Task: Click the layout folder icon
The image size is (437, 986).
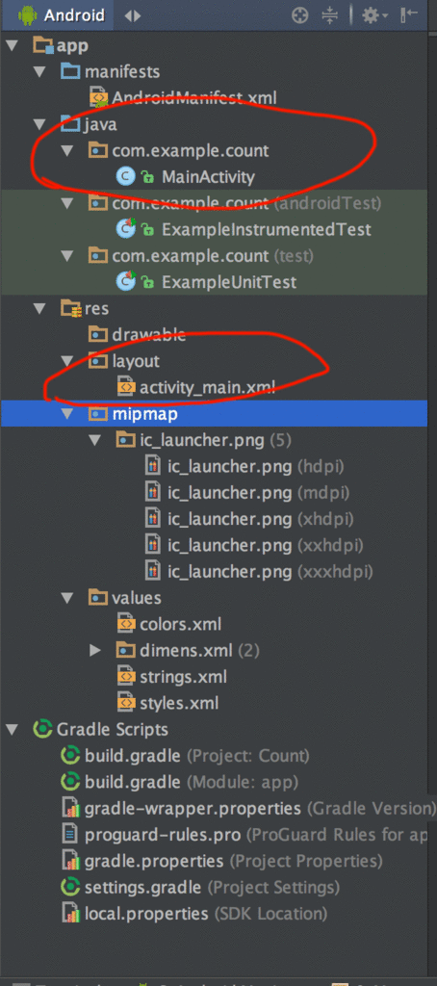Action: point(97,361)
